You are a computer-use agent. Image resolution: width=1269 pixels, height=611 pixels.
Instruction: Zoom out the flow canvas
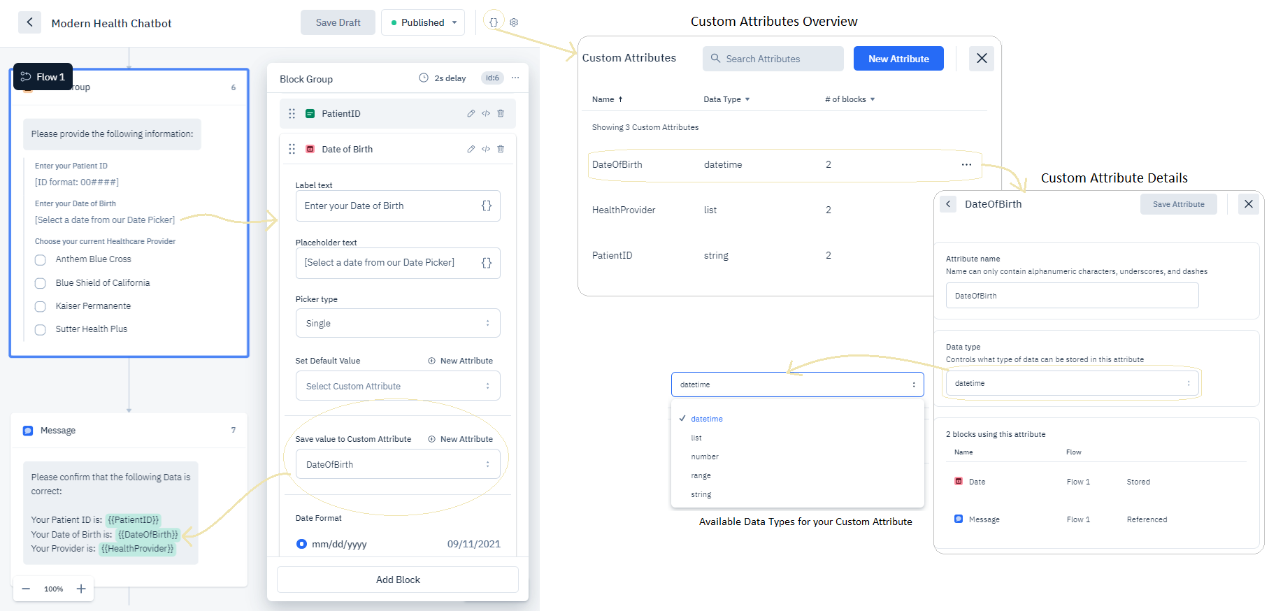coord(26,589)
